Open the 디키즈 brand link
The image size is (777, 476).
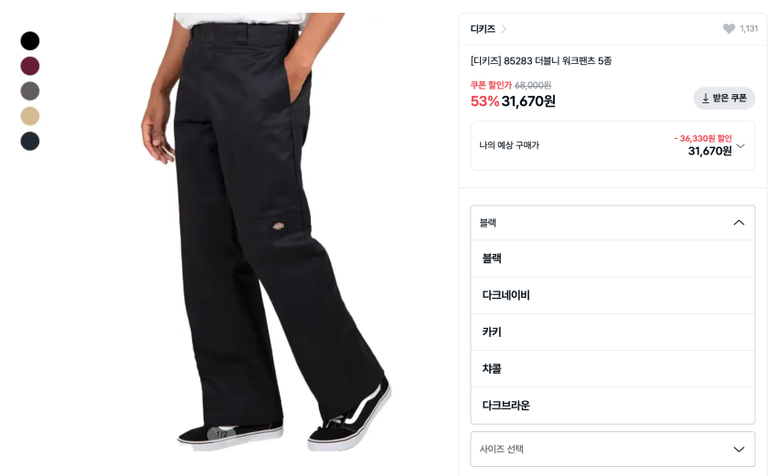coord(483,28)
